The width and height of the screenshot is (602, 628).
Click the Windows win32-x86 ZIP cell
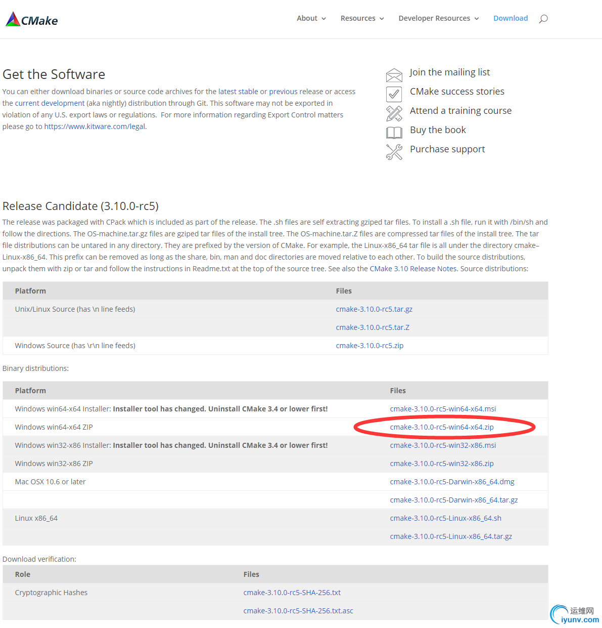[54, 464]
